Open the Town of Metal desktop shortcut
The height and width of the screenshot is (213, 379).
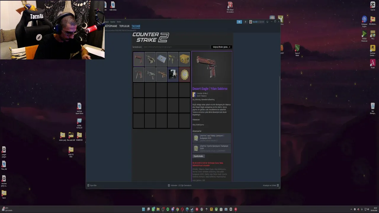(x=297, y=51)
